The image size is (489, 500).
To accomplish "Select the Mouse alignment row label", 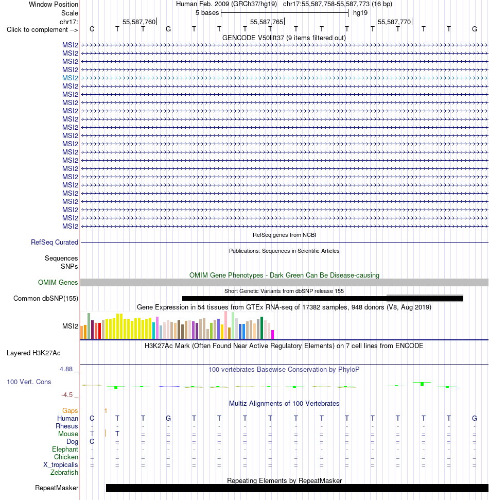I will pos(68,434).
